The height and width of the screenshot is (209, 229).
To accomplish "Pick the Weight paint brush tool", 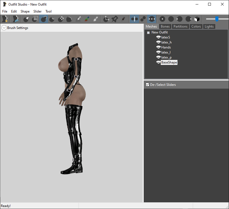I will click(x=78, y=19).
